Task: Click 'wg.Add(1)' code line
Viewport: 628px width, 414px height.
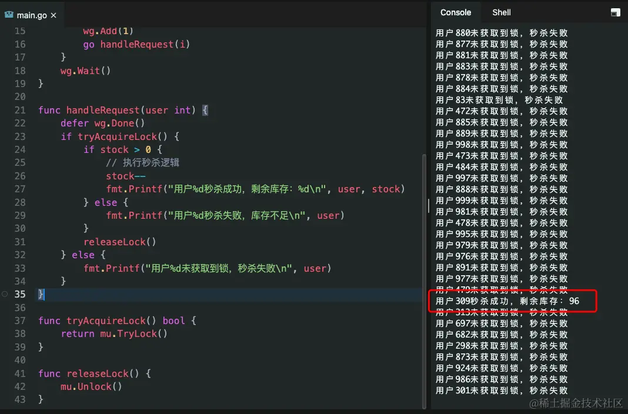Action: coord(108,31)
